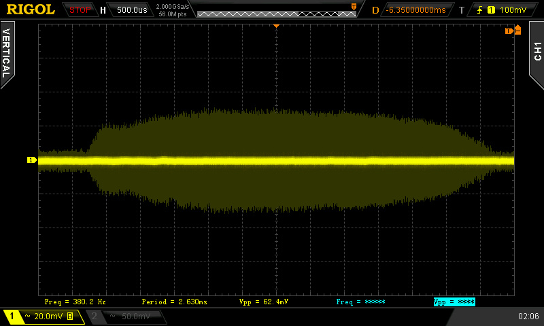Click the RIGOL logo
This screenshot has width=544, height=326.
(31, 10)
